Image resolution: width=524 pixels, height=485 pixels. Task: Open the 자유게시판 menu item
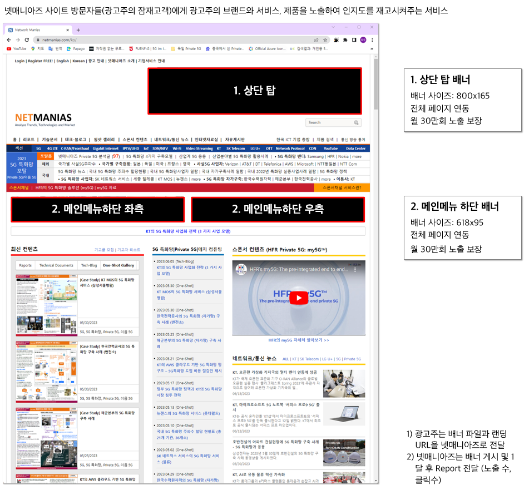click(235, 140)
